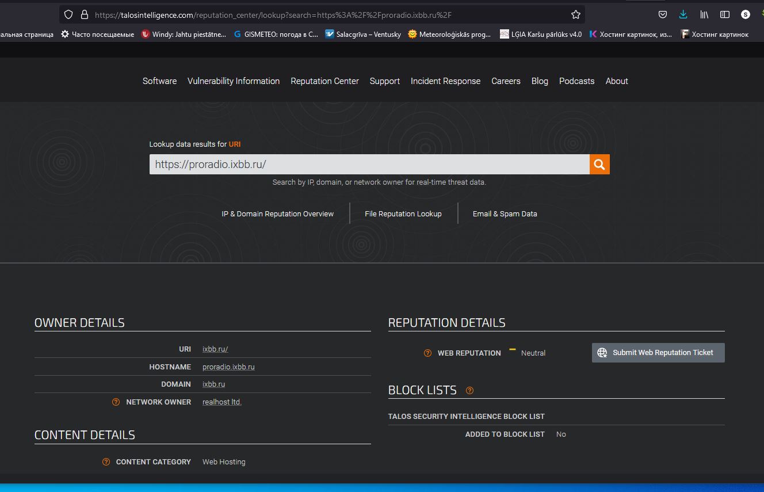Toggle the sidebar view icon
Viewport: 764px width, 492px height.
click(x=725, y=15)
